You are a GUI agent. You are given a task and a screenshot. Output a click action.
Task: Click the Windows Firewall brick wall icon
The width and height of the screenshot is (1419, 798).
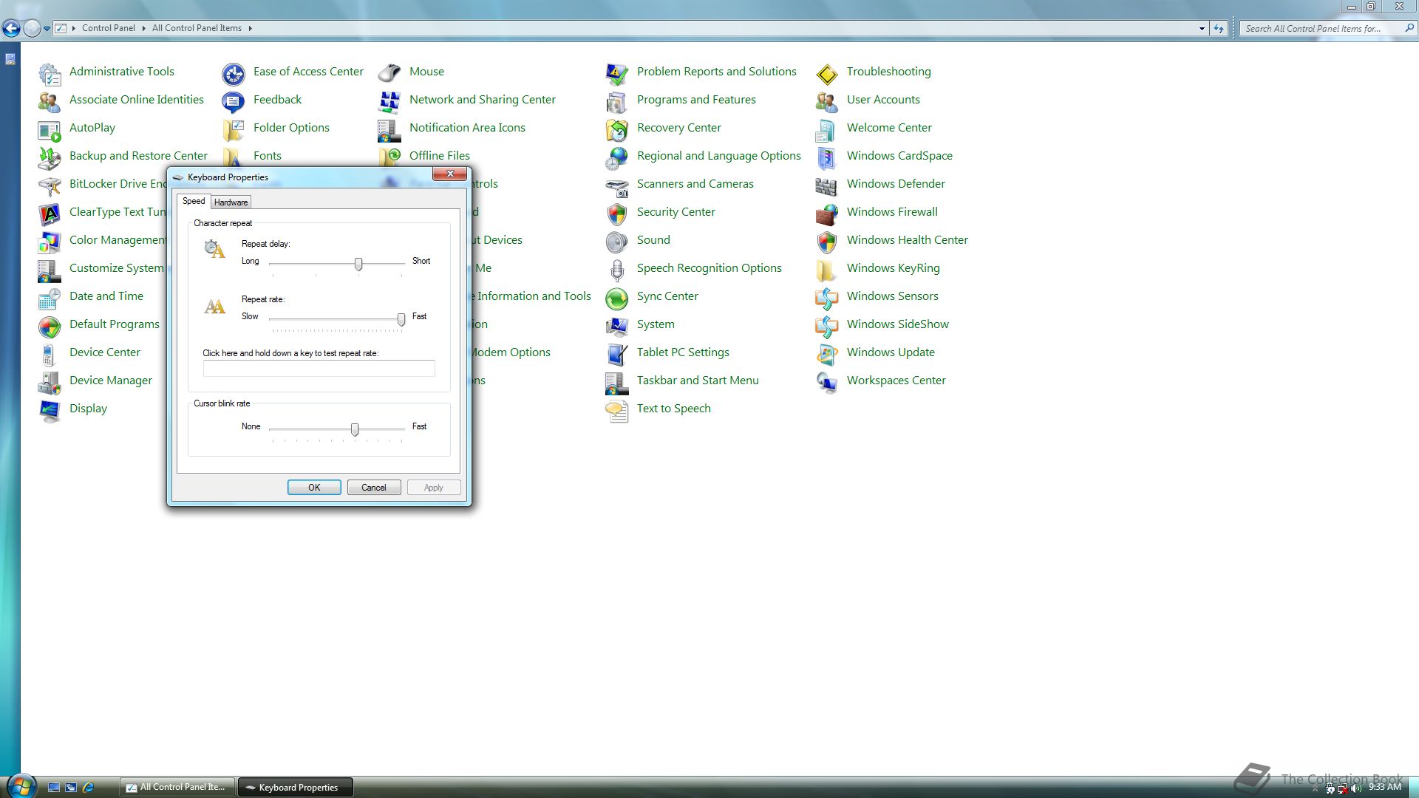pos(827,214)
